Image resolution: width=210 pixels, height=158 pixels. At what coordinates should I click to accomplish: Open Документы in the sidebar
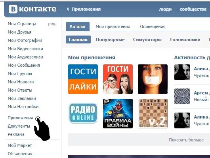19,126
